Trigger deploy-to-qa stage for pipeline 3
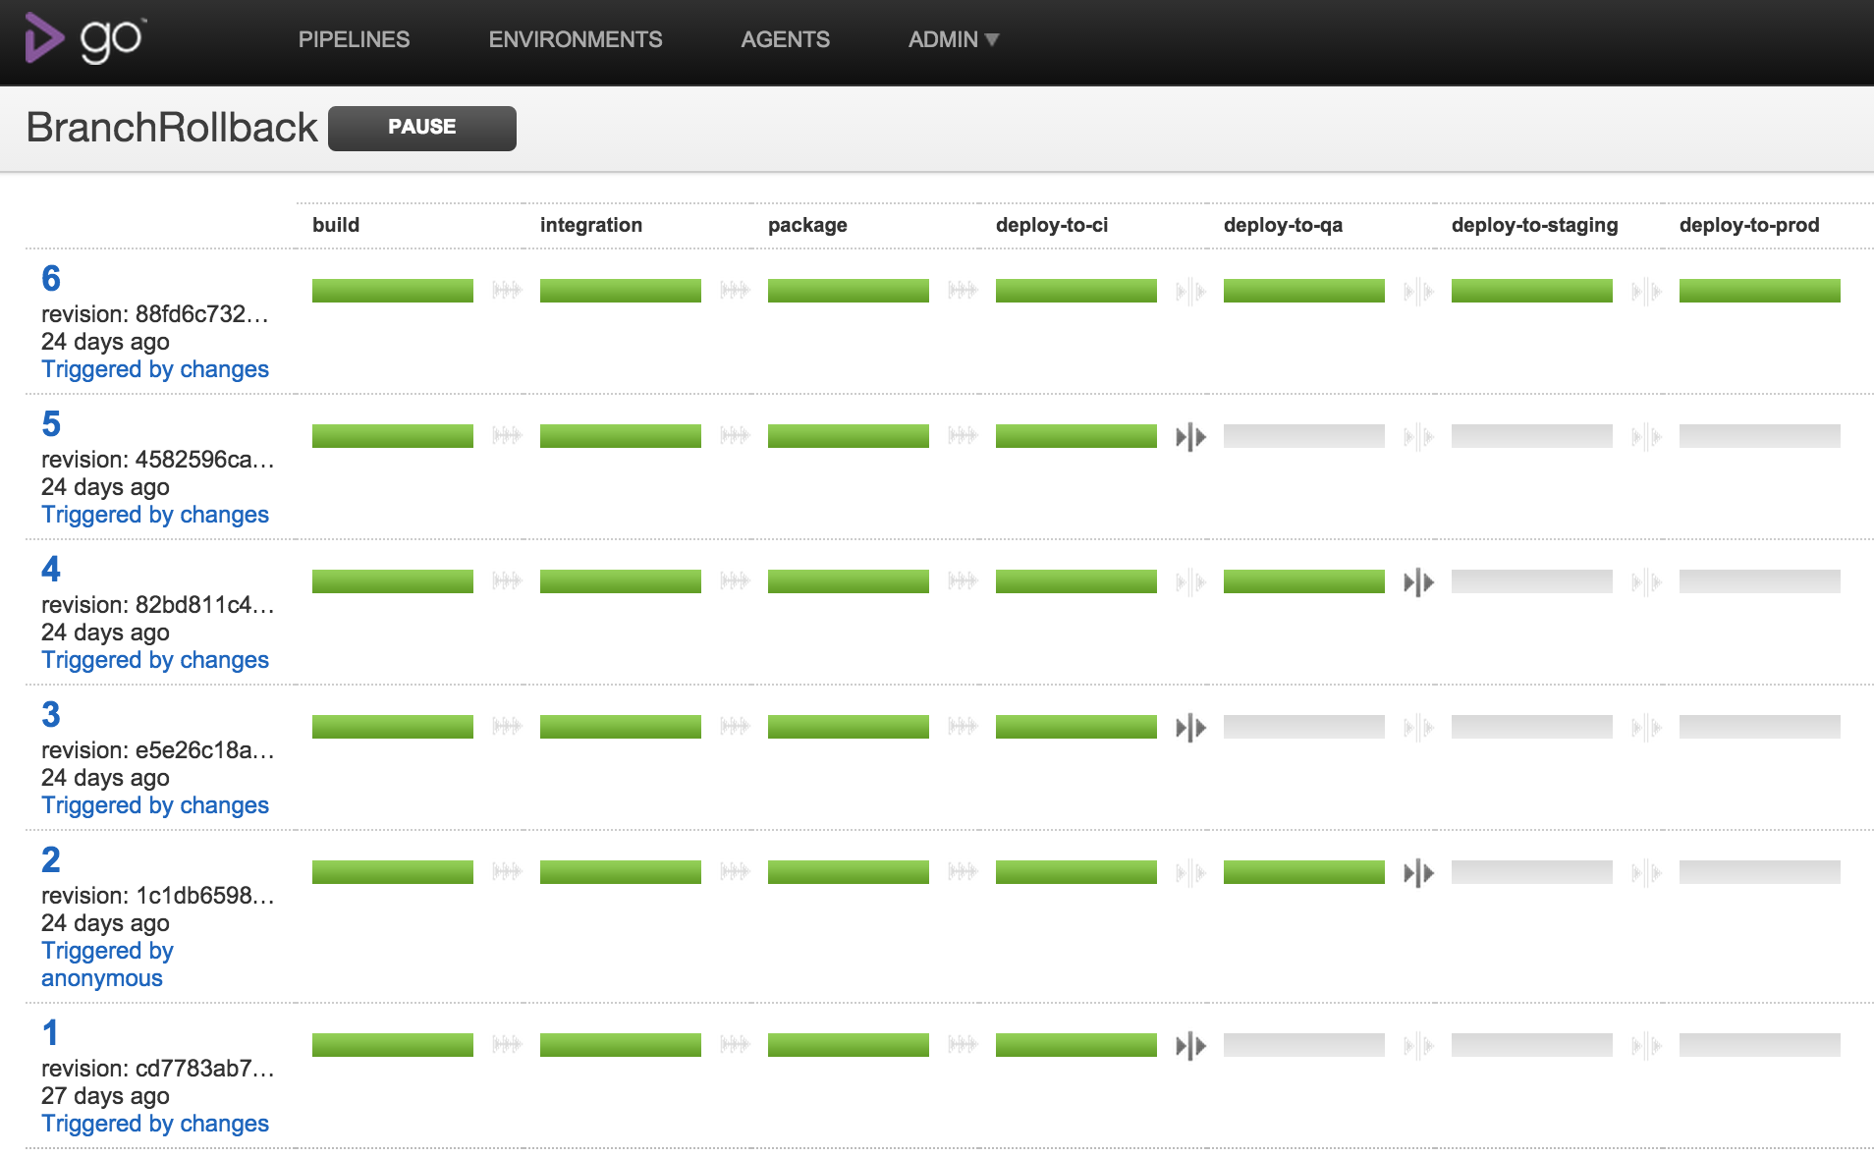This screenshot has width=1874, height=1157. click(1190, 728)
